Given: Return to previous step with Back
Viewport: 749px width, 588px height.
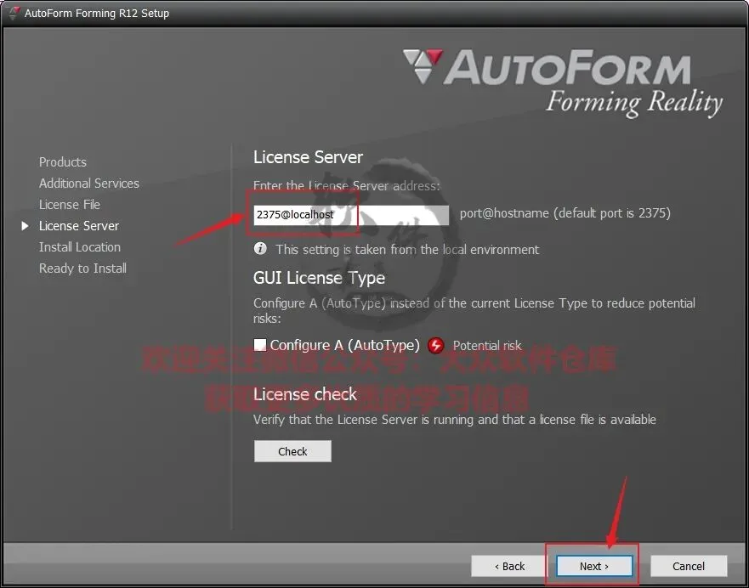Looking at the screenshot, I should click(509, 566).
